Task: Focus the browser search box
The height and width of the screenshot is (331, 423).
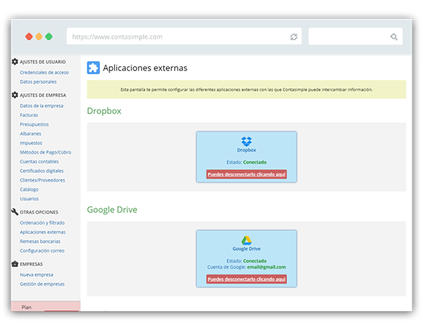Action: 355,37
